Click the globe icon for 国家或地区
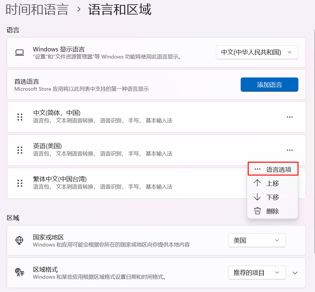 coord(20,240)
